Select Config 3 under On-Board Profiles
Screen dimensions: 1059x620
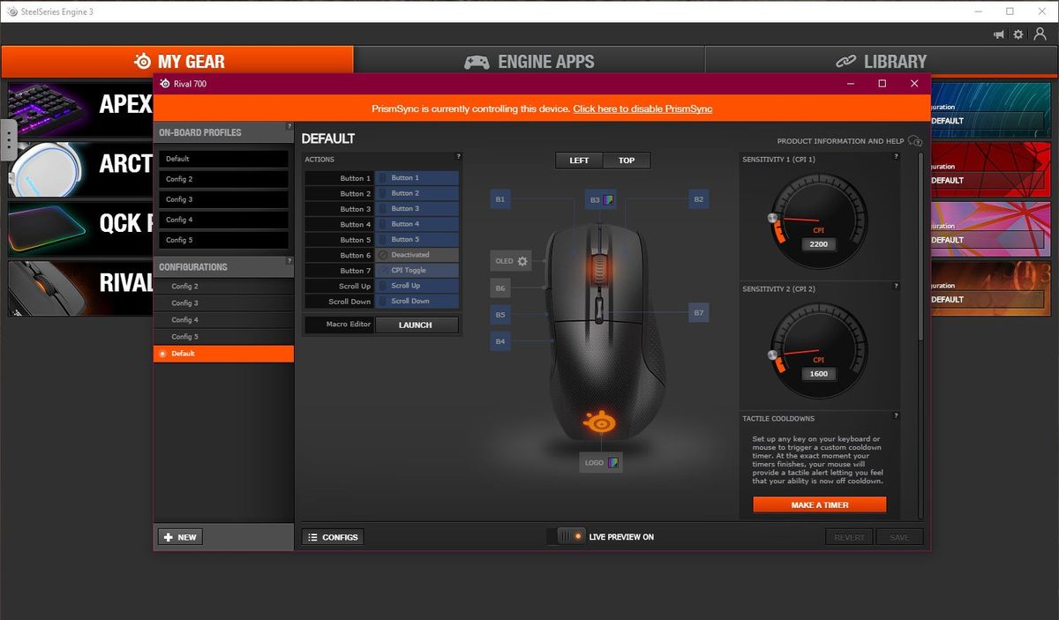pos(222,198)
